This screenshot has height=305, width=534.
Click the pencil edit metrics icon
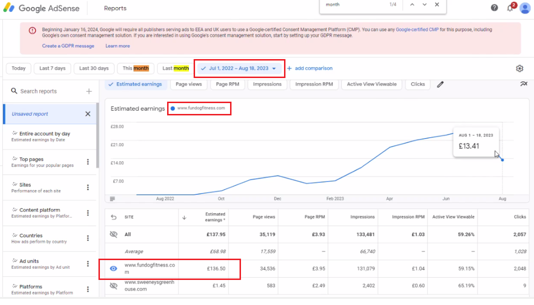440,84
